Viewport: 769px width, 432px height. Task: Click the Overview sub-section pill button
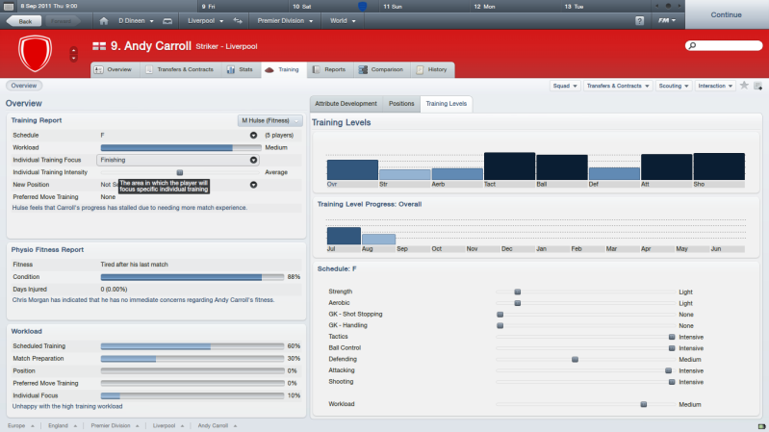[24, 86]
